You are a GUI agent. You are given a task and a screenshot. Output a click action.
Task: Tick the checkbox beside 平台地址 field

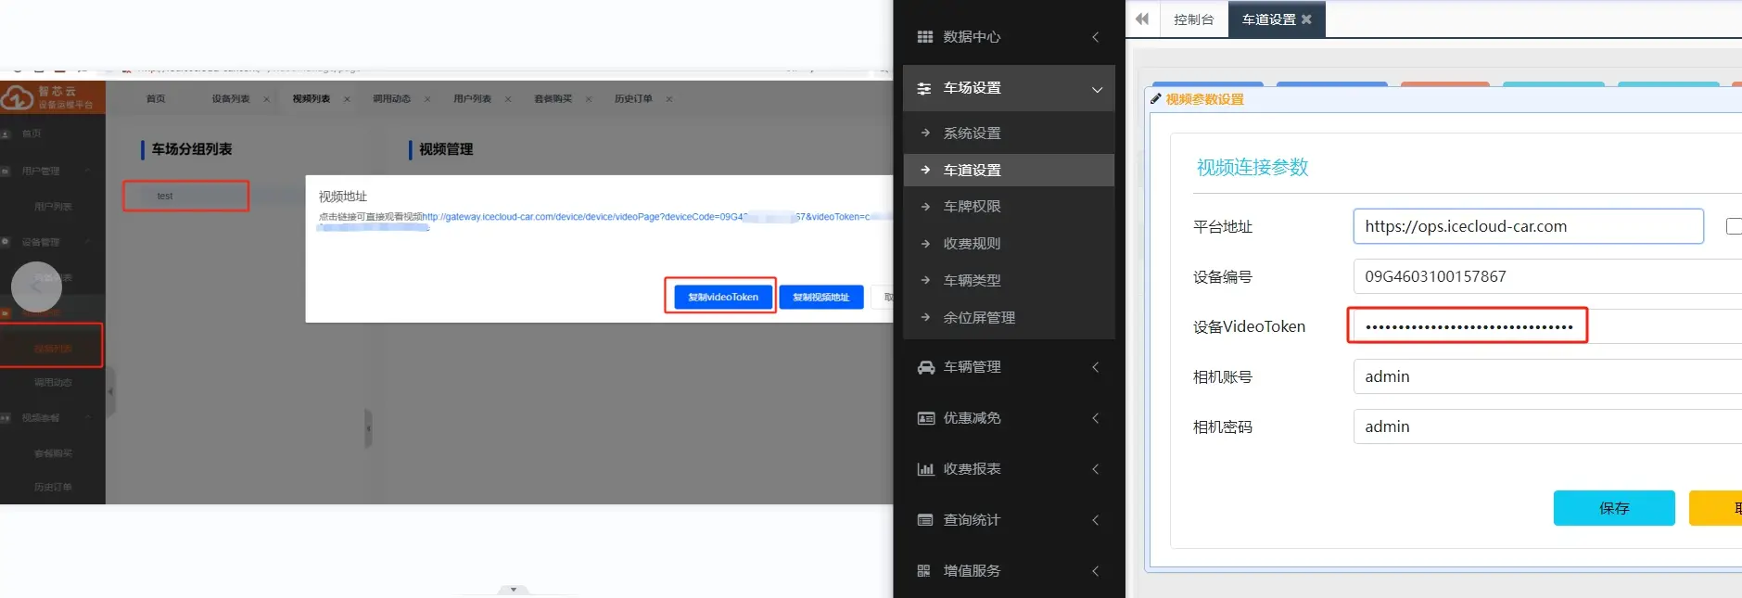[x=1734, y=226]
